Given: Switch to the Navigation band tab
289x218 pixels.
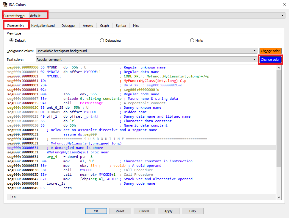Looking at the screenshot, I should 43,25.
